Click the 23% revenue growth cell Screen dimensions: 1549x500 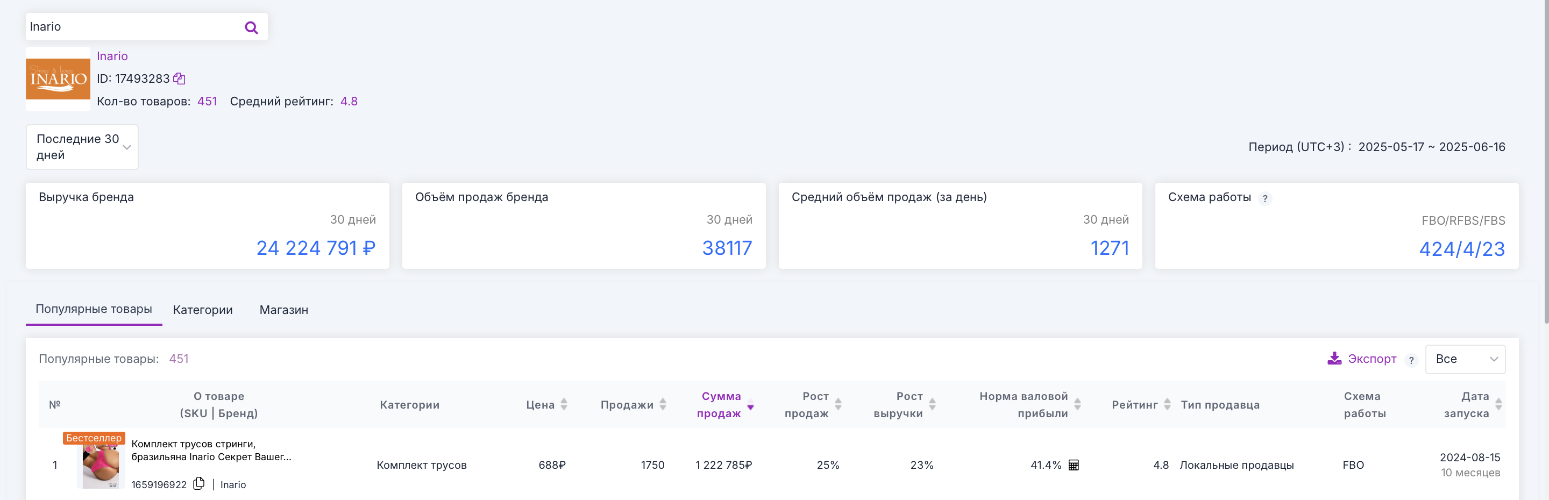coord(921,465)
